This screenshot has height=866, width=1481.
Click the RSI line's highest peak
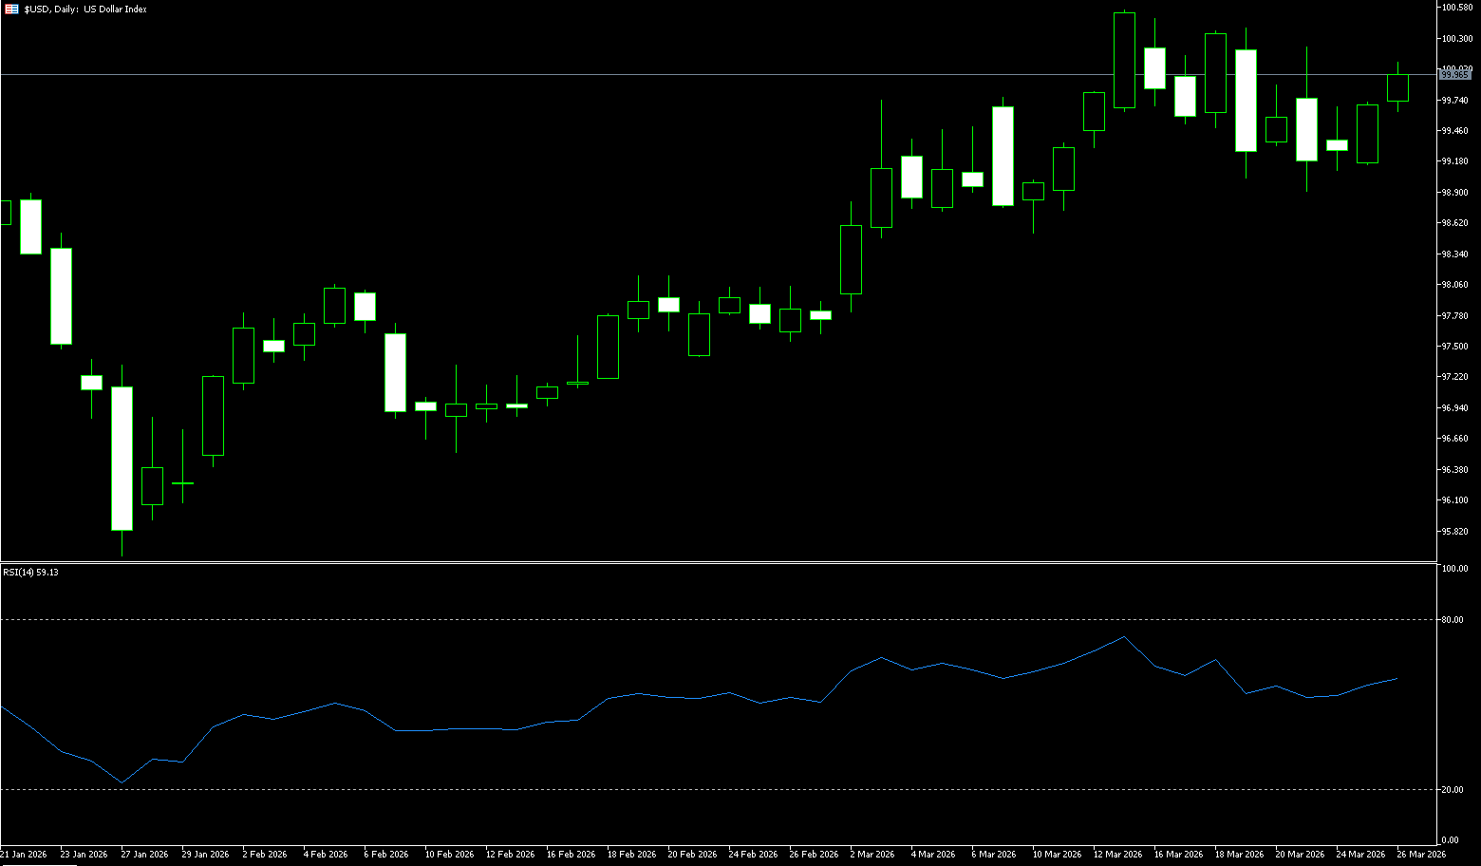[1124, 637]
